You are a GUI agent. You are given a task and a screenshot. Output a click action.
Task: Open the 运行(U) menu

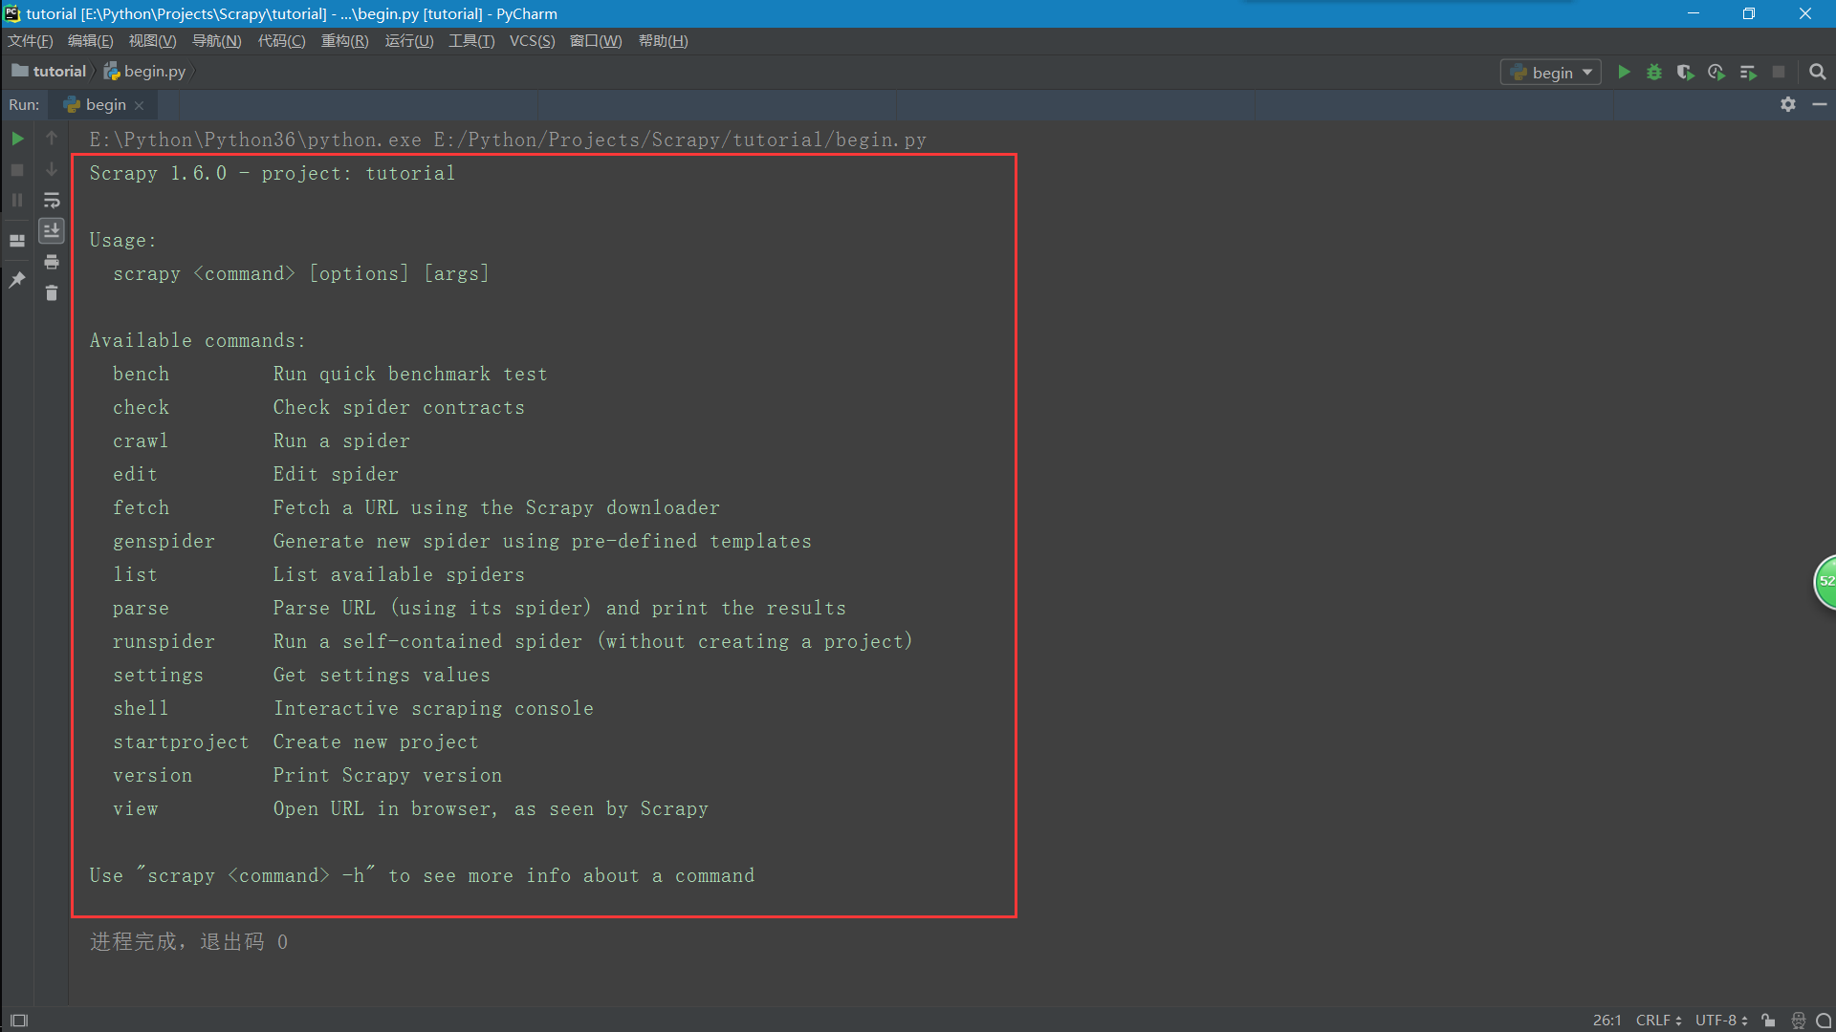(x=408, y=40)
